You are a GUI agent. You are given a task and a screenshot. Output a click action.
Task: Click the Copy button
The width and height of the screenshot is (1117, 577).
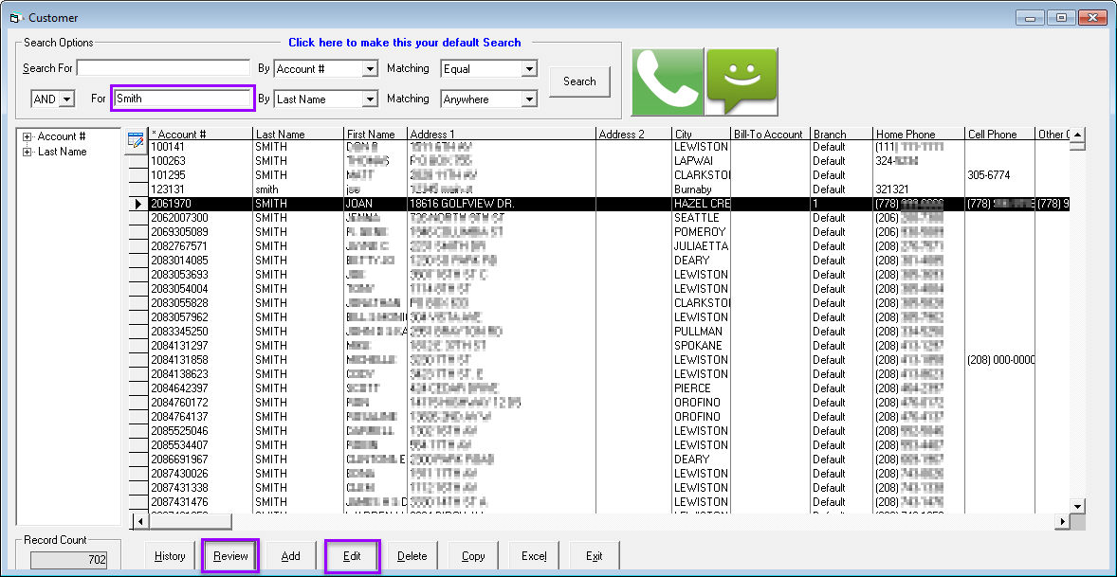(473, 556)
